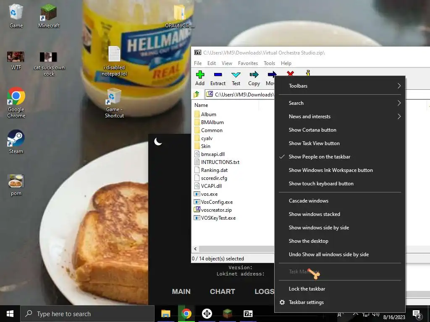
Task: Select the 'Game - Shortcut' recycle bin icon
Action: pyautogui.click(x=114, y=103)
